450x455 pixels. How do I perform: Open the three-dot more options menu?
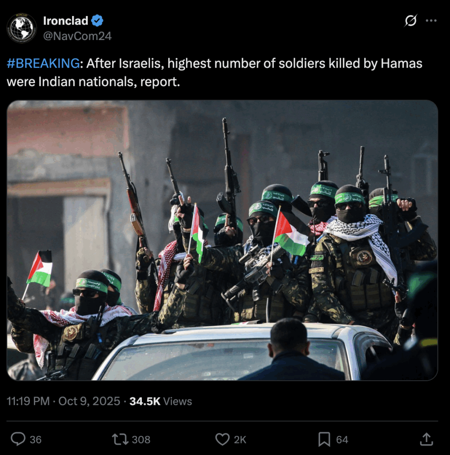(431, 20)
